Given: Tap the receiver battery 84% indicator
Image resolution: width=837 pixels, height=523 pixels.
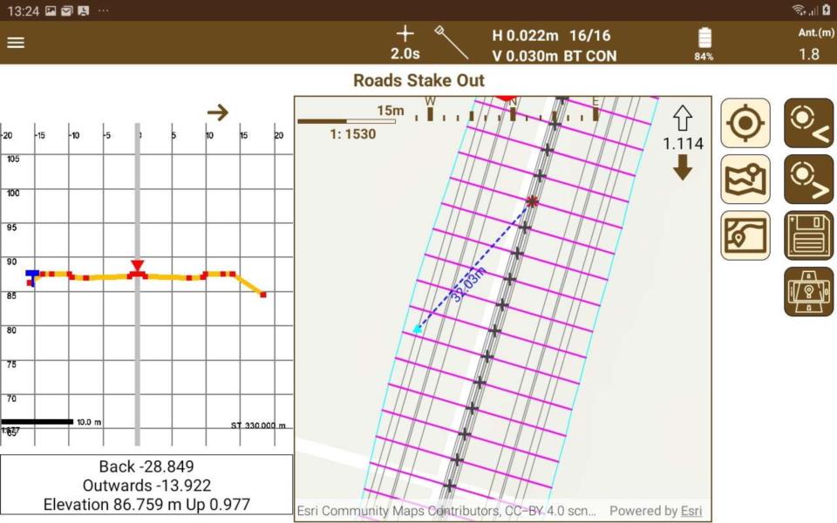Looking at the screenshot, I should [704, 43].
